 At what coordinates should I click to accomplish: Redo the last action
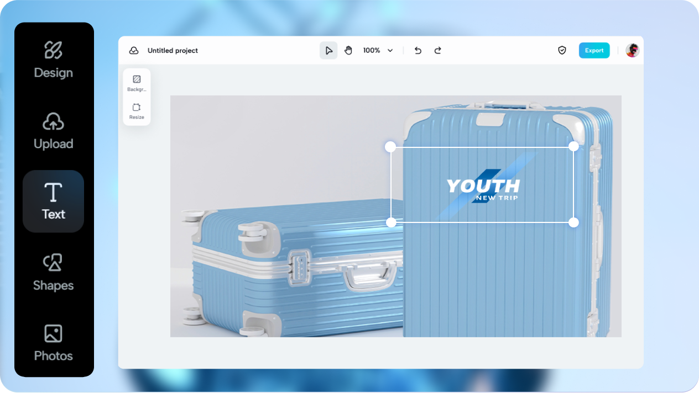coord(437,50)
